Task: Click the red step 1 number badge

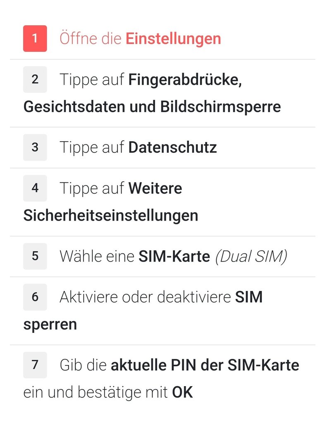Action: point(35,38)
